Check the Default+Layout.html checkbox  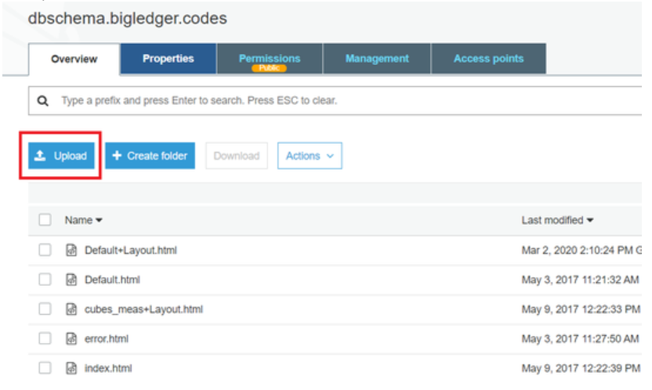click(x=45, y=250)
